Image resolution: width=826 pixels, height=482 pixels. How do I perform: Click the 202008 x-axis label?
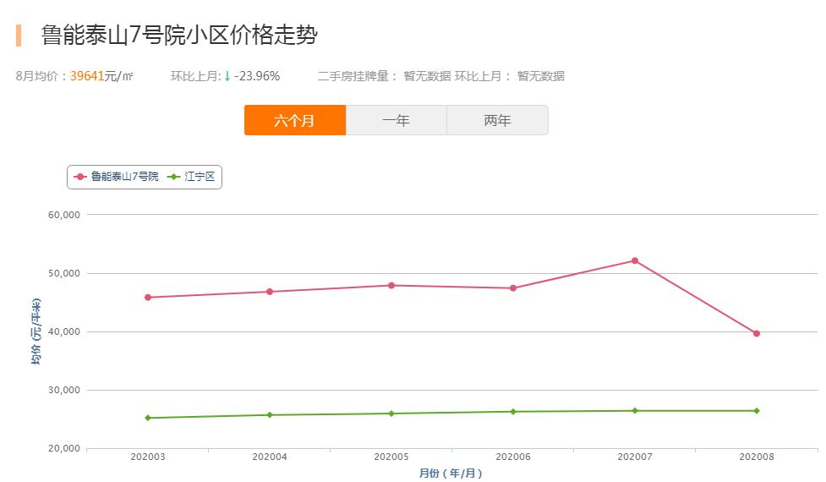point(757,457)
